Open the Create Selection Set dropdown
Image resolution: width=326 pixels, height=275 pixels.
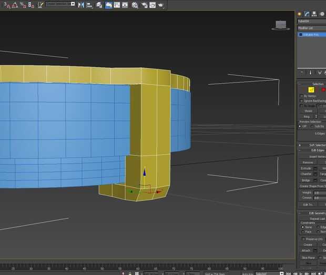pyautogui.click(x=59, y=4)
